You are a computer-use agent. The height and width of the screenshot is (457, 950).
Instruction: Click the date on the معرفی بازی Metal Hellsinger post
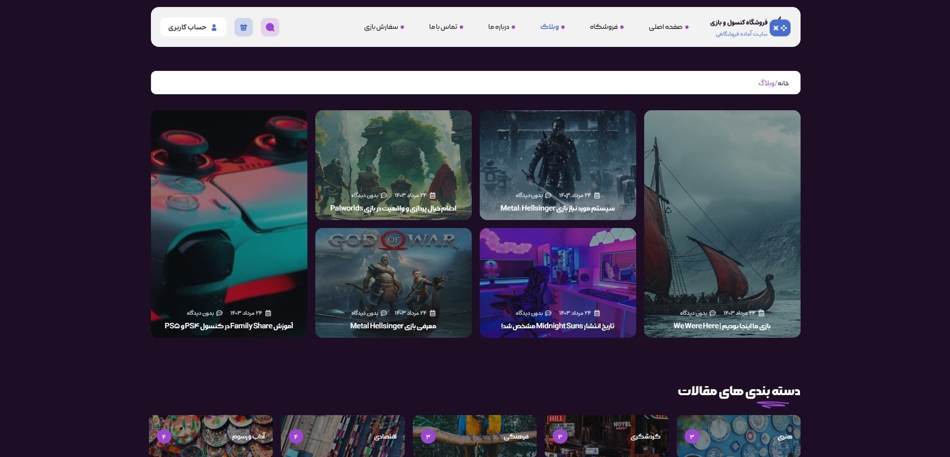click(411, 313)
